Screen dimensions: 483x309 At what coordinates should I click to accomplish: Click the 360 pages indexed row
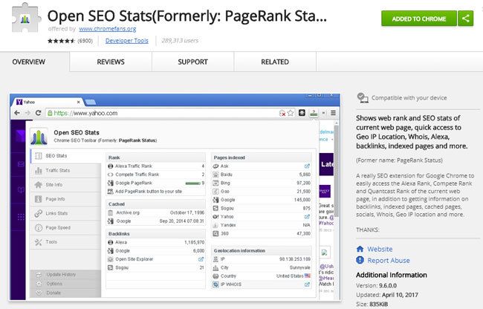(262, 233)
